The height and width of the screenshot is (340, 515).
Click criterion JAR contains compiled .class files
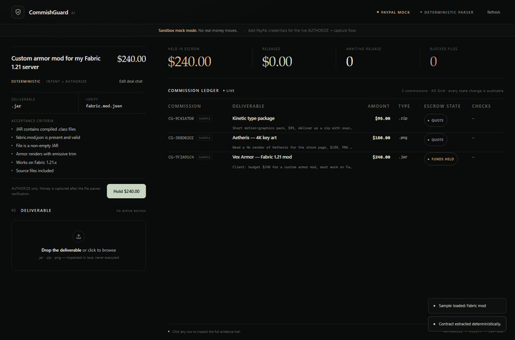[45, 129]
